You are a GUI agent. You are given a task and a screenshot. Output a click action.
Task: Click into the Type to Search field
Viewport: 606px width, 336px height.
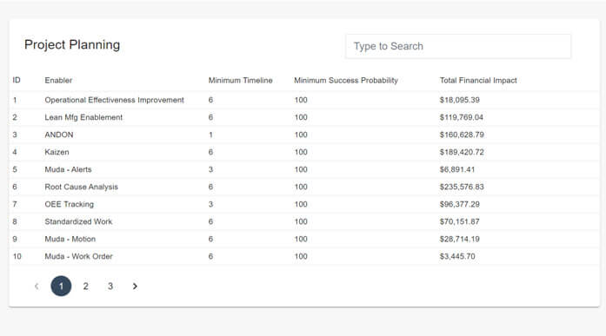point(458,46)
